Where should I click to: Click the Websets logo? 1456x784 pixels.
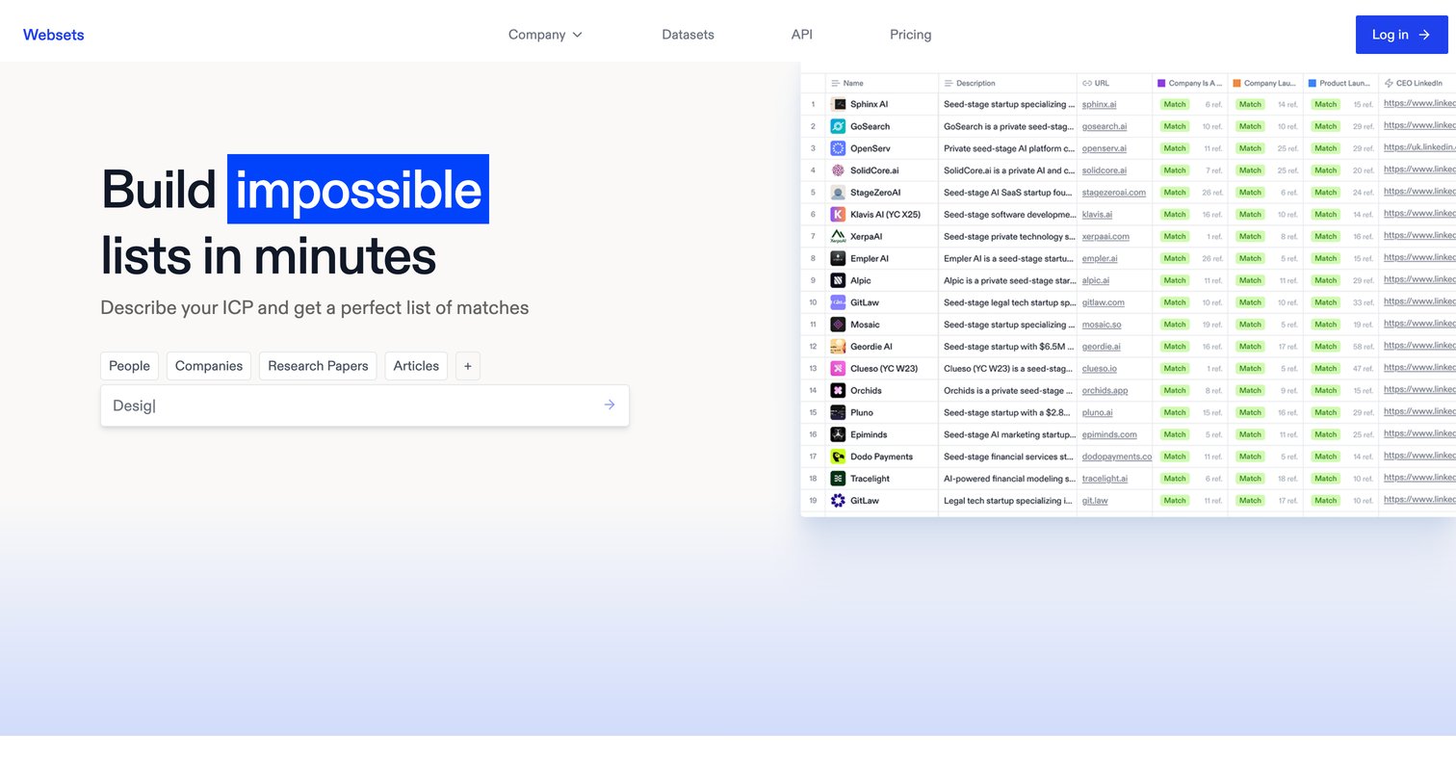coord(53,35)
